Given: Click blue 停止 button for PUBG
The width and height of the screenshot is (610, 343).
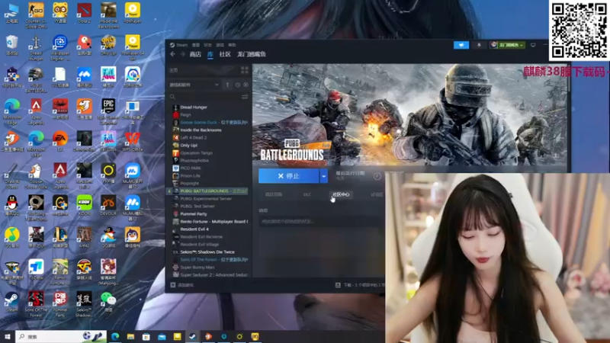Looking at the screenshot, I should click(289, 176).
